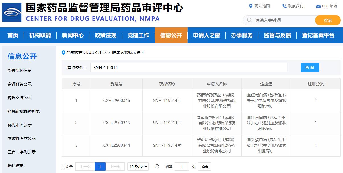Screen dimensions: 343x173
Task: Open the 10 条/页 page size dropdown
Action: (x=138, y=166)
